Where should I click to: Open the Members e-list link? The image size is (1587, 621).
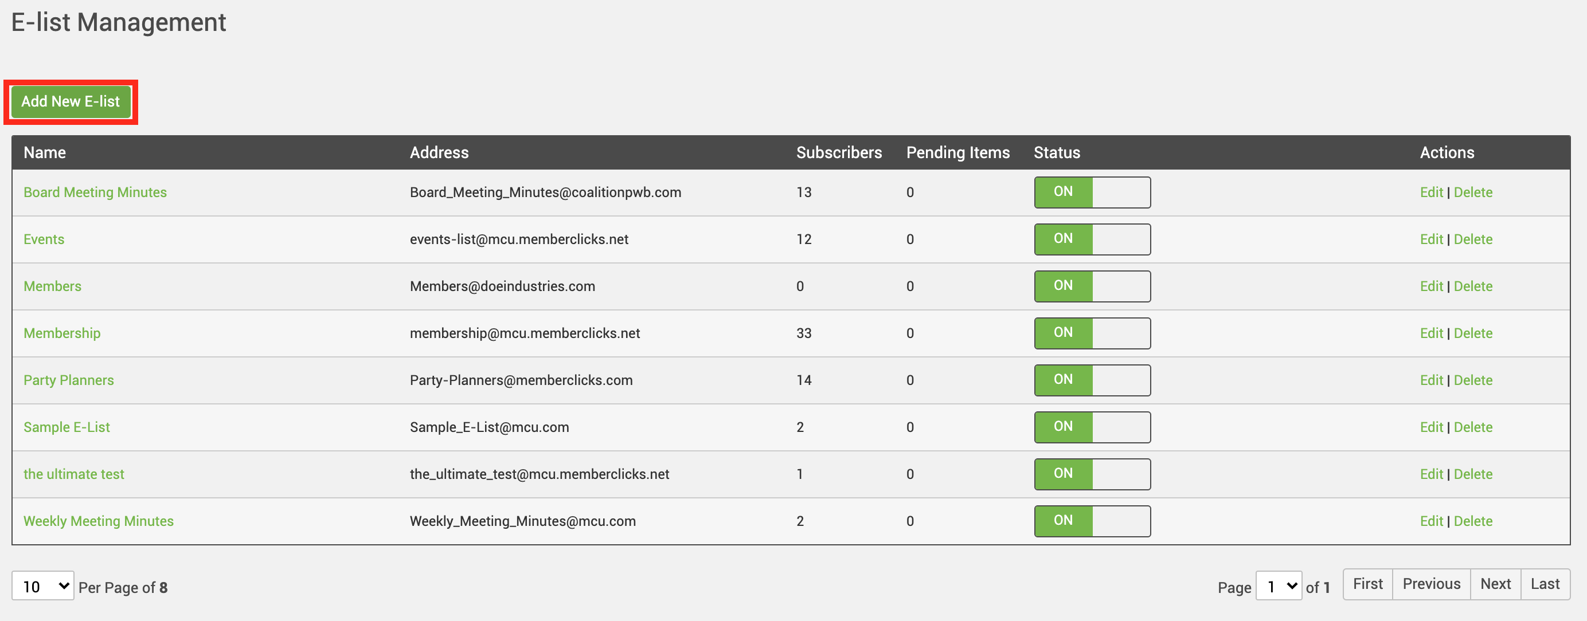pos(52,286)
